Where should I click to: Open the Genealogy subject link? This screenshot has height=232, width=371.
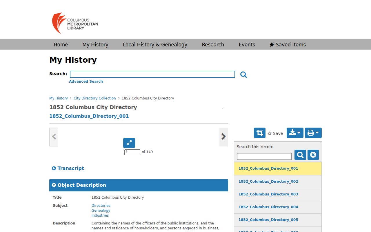101,211
